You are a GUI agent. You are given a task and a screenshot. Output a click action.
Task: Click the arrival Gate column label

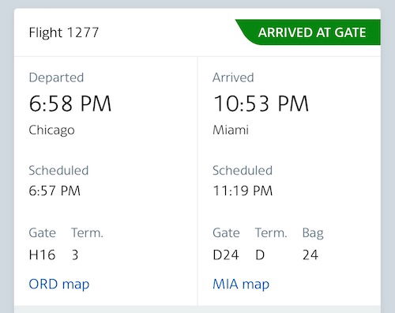tap(226, 233)
